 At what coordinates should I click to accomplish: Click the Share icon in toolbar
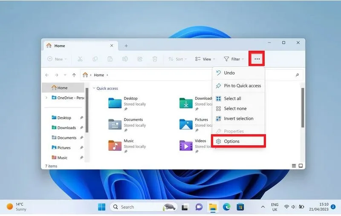(140, 59)
